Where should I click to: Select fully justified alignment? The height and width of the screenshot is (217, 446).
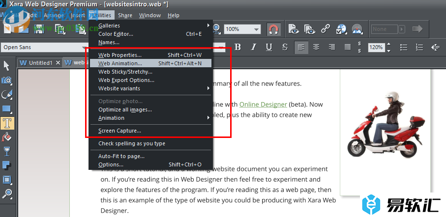(348, 47)
